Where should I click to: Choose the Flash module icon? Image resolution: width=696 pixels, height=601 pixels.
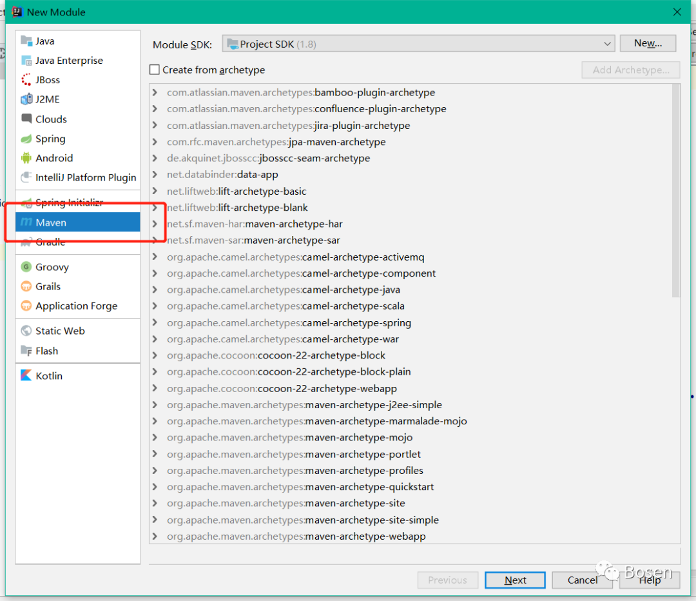(26, 350)
